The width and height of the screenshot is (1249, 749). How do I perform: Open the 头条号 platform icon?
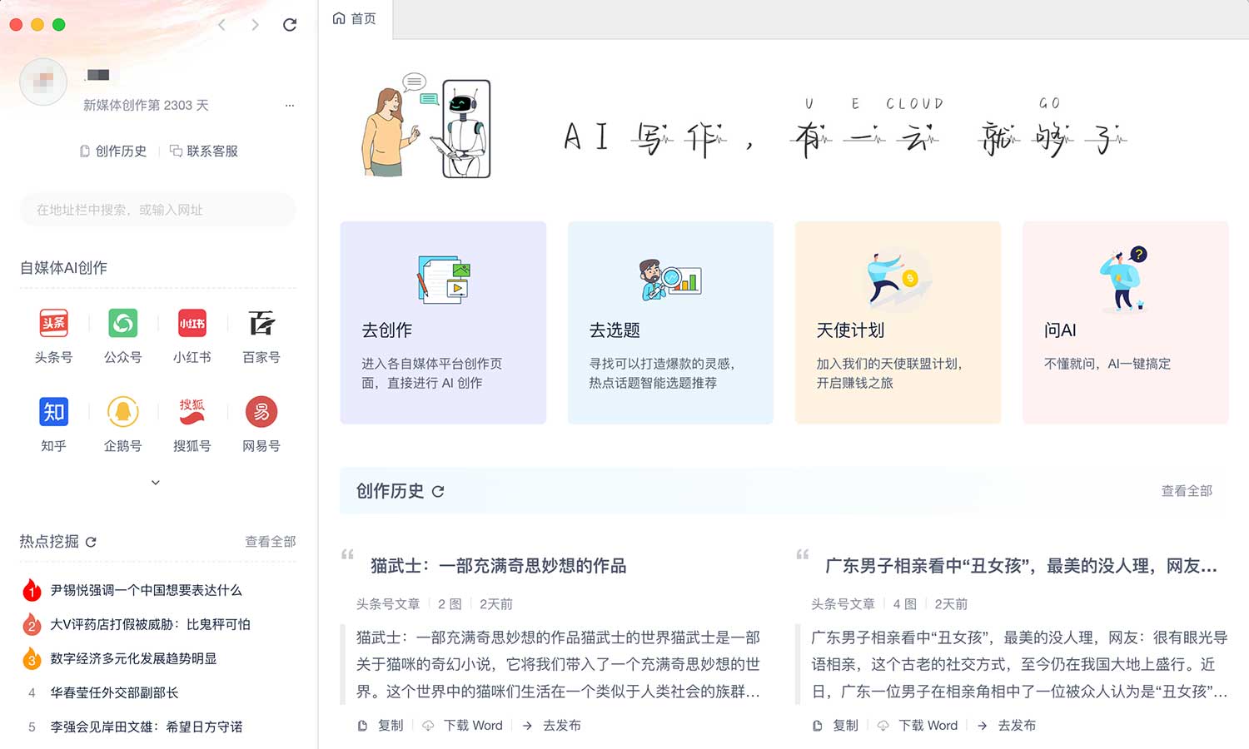[x=53, y=324]
